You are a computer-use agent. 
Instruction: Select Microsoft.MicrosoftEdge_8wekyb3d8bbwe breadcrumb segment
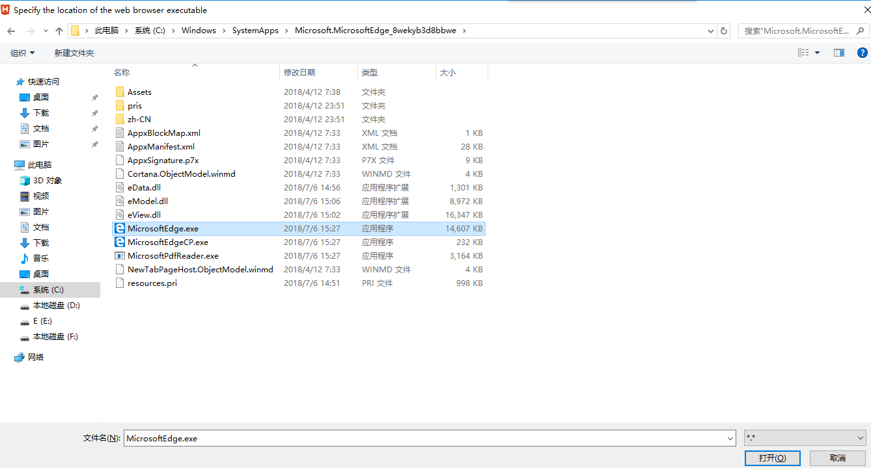pyautogui.click(x=376, y=31)
